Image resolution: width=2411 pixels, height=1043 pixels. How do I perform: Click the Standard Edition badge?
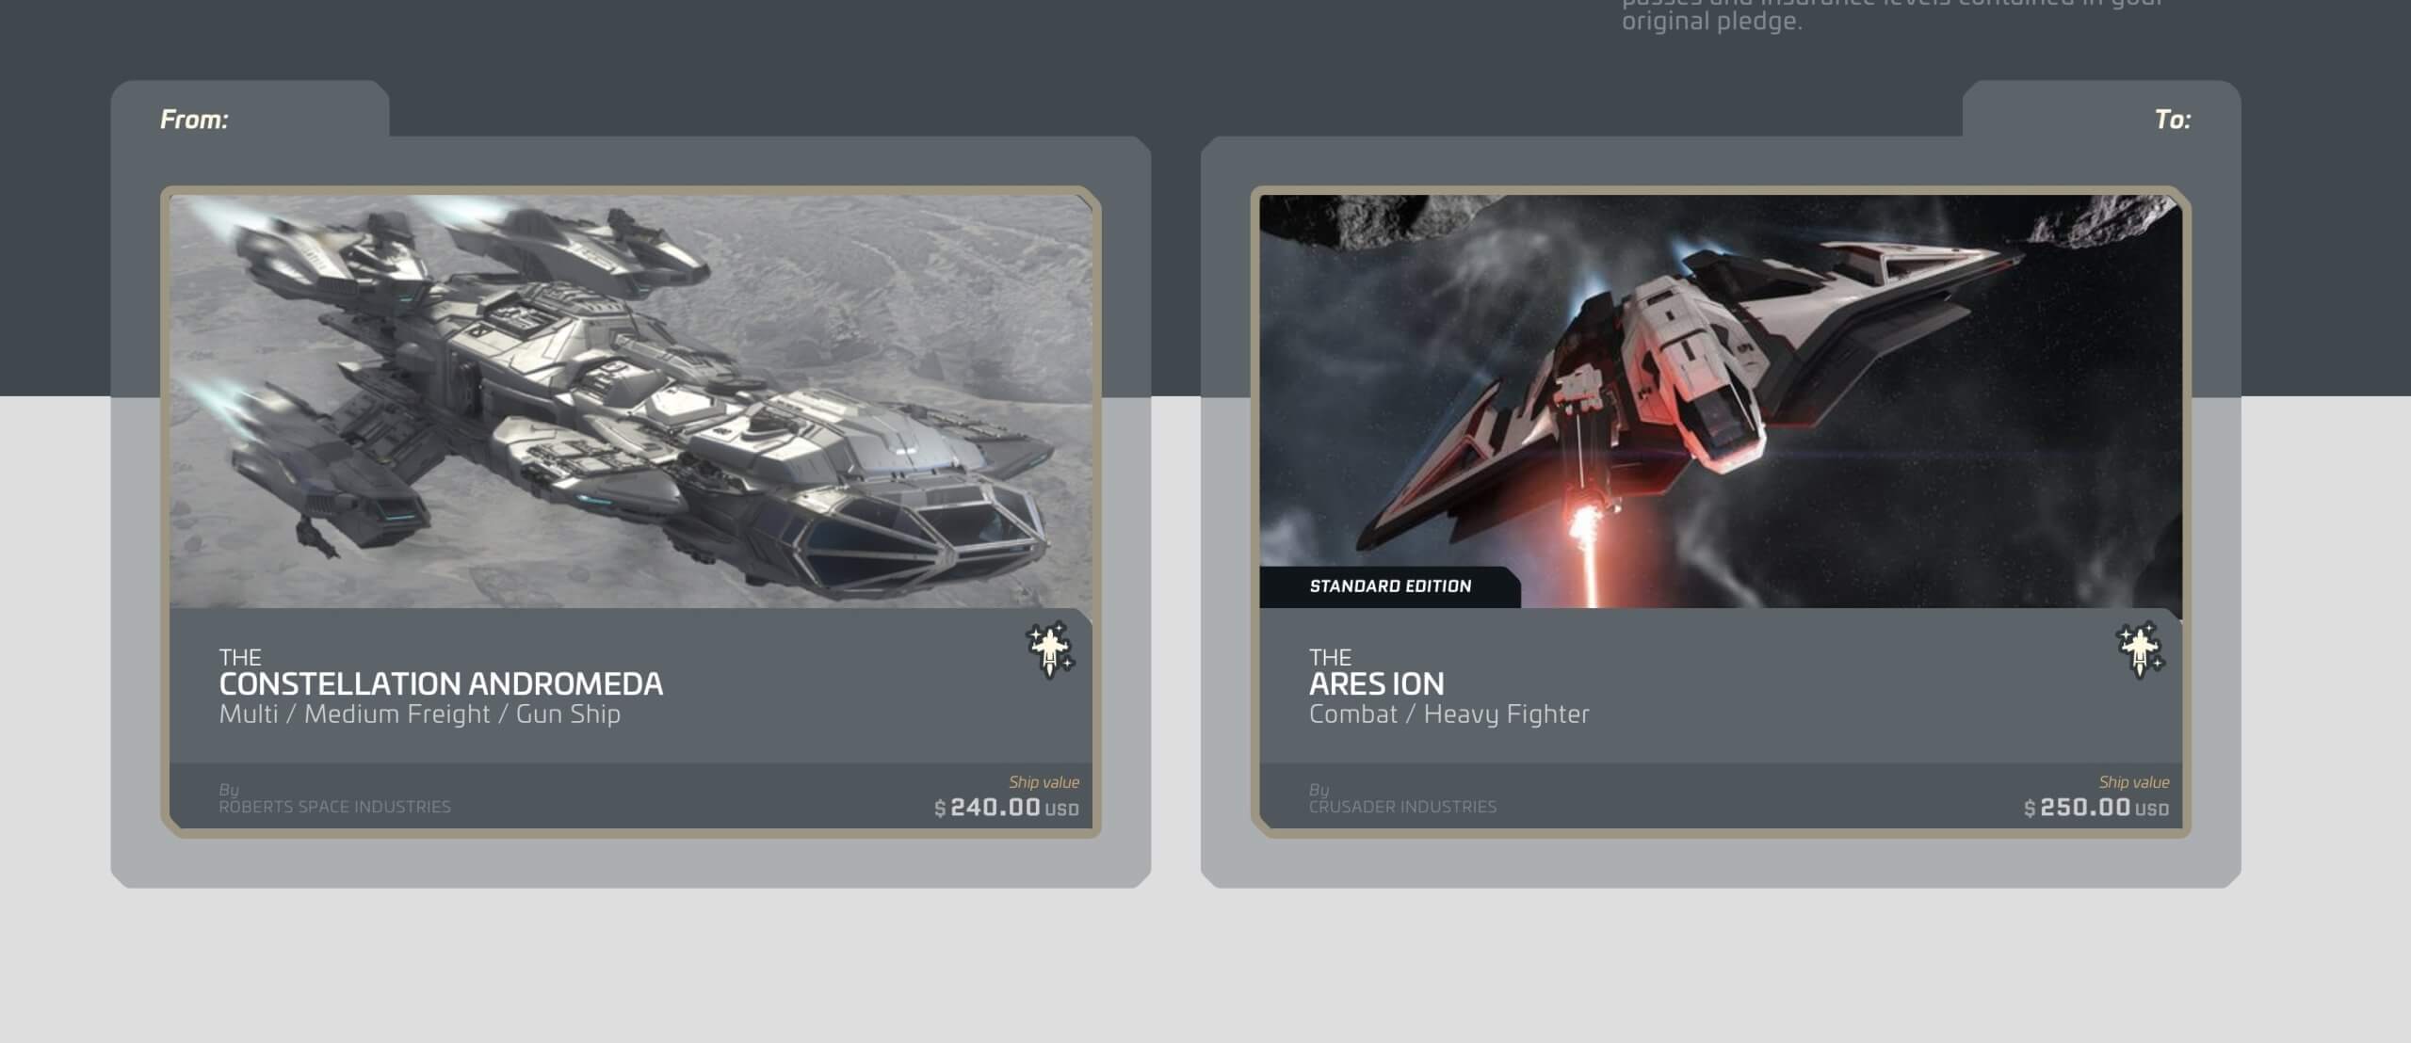tap(1390, 586)
